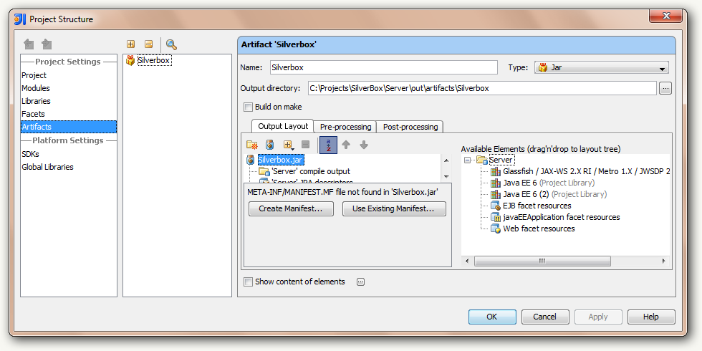This screenshot has width=702, height=351.
Task: Close the Project Structure dialog
Action: (666, 16)
